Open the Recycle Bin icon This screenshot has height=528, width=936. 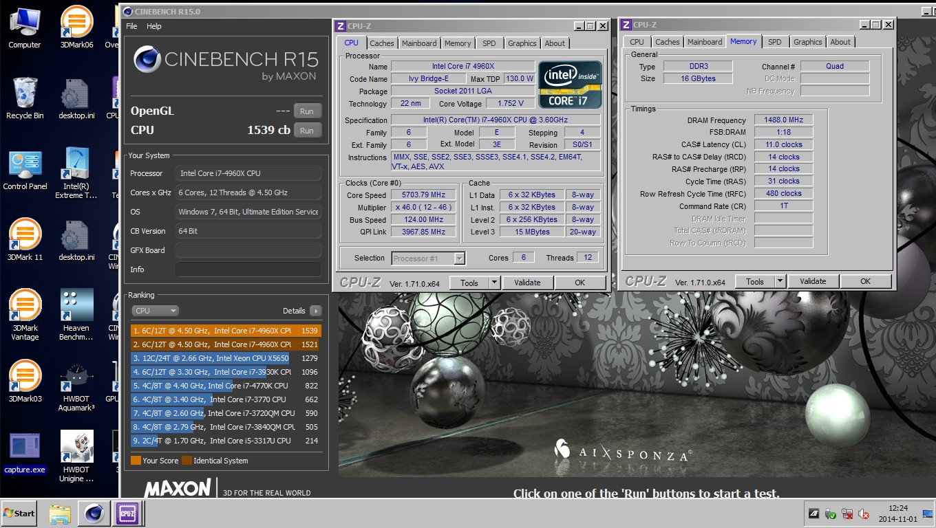tap(25, 98)
